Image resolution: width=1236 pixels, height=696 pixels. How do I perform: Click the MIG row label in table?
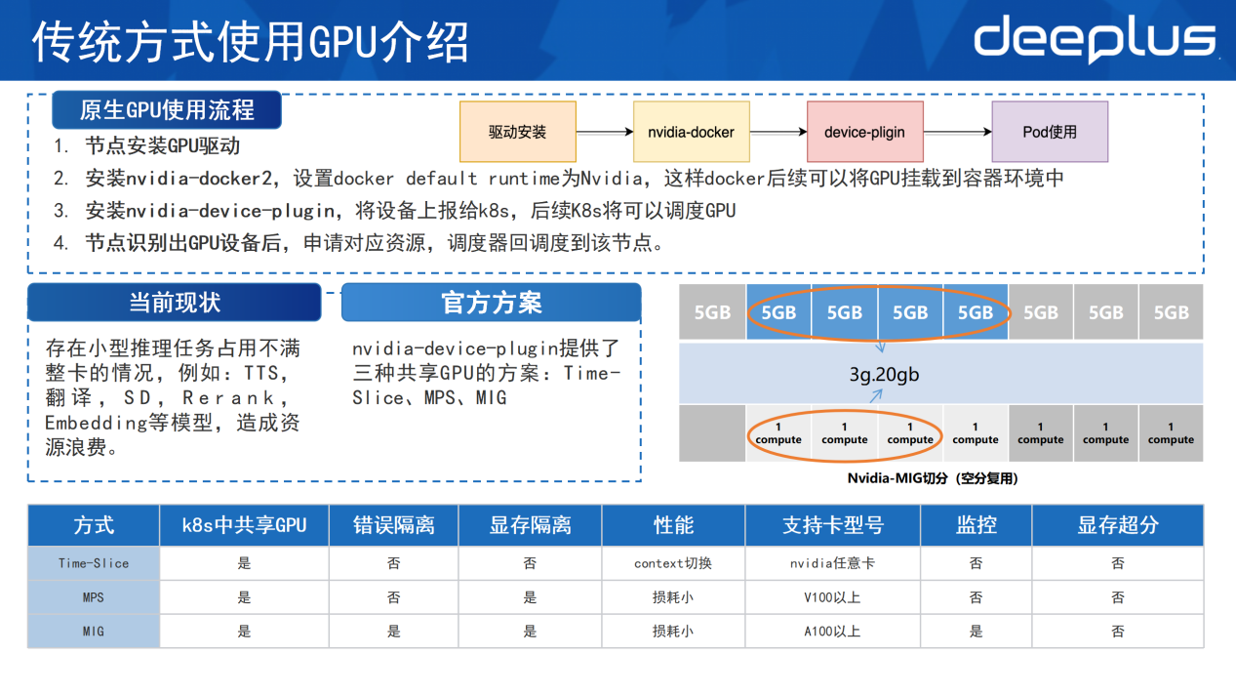[x=94, y=632]
